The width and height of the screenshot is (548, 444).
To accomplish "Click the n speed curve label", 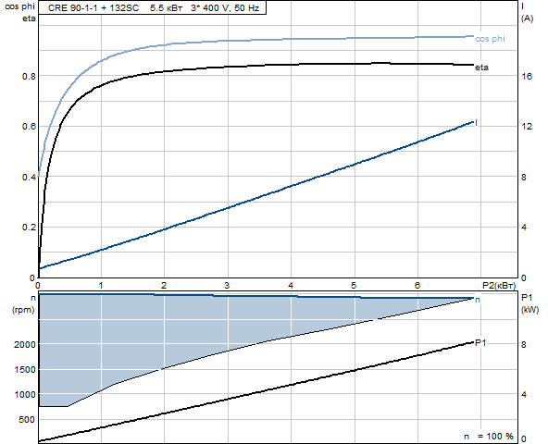I will [x=478, y=300].
